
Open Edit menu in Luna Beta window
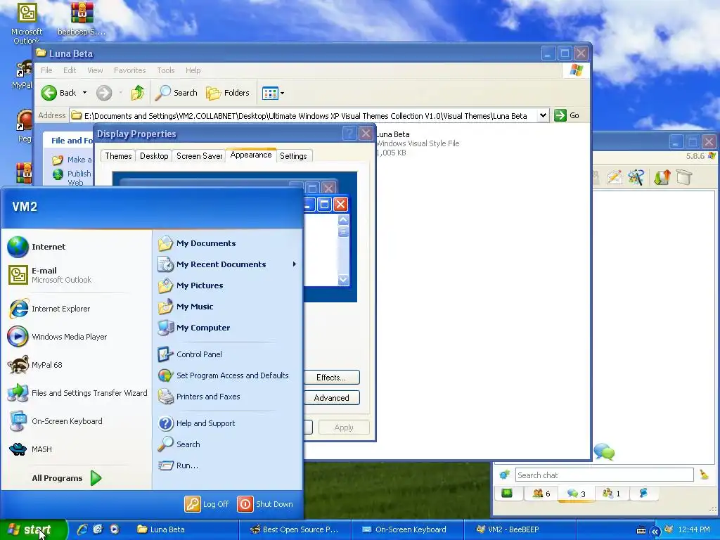tap(70, 70)
